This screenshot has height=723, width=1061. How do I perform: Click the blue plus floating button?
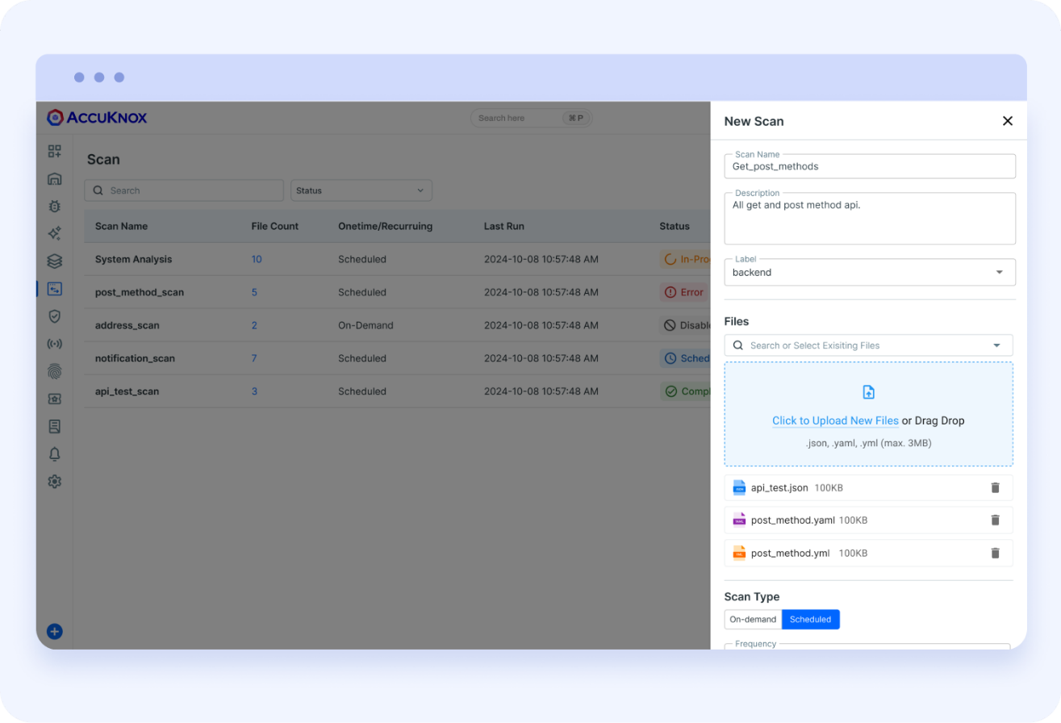pos(53,631)
